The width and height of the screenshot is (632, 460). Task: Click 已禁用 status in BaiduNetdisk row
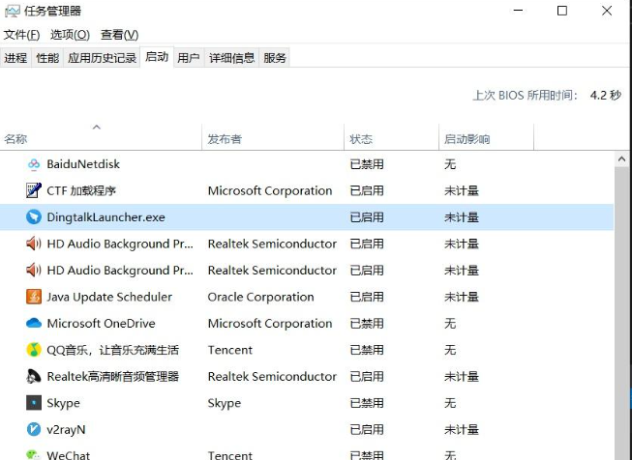367,164
